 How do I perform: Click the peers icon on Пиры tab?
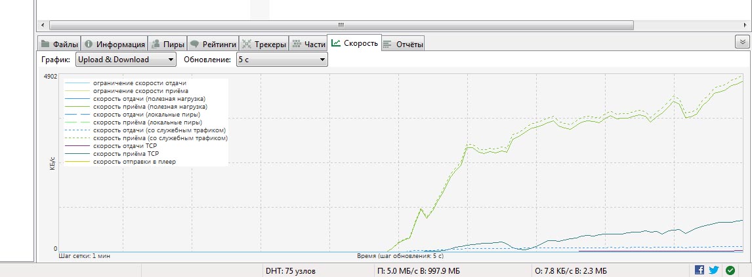156,44
